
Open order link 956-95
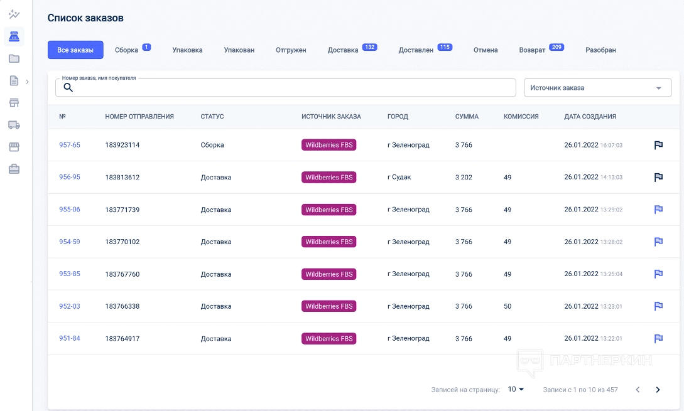[x=70, y=177]
